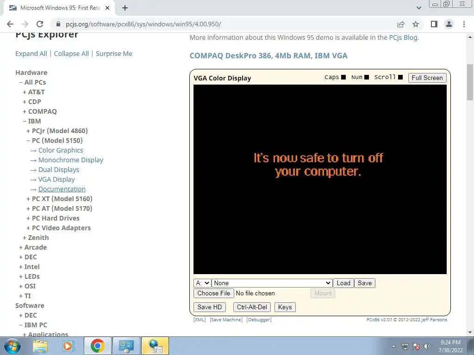Open the None diskette dropdown

pyautogui.click(x=272, y=283)
